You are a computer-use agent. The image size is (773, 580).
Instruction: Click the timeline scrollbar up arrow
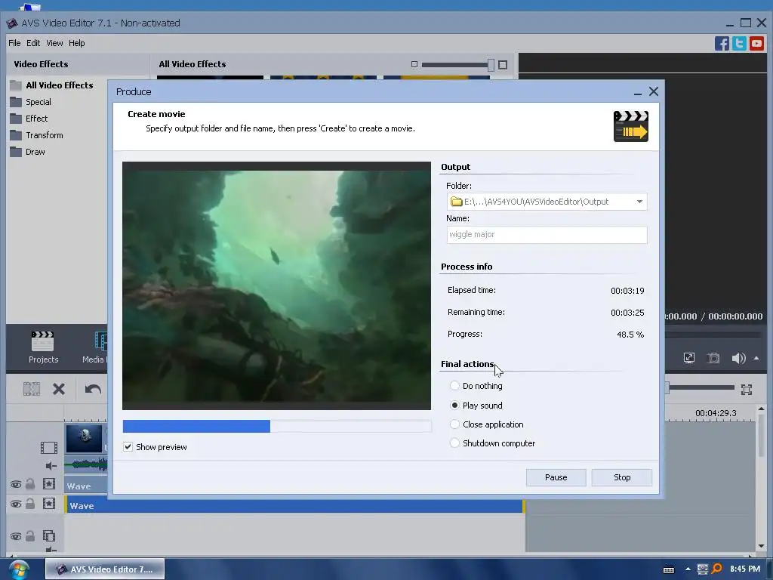762,409
